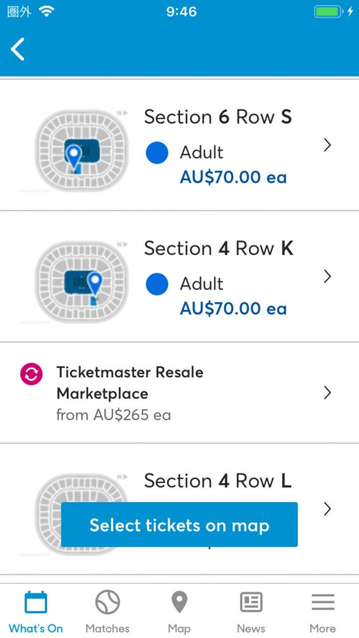Expand Section 4 Row L chevron
Image resolution: width=359 pixels, height=638 pixels.
pos(327,509)
